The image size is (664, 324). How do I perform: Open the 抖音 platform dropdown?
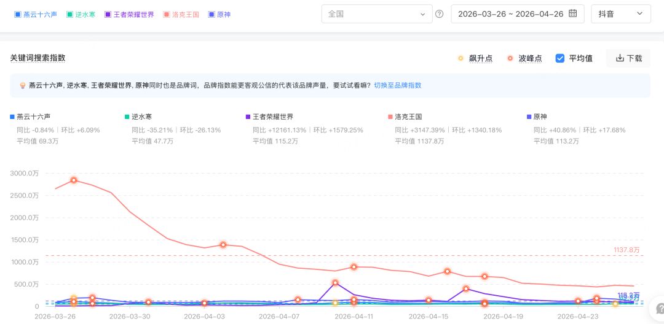621,14
